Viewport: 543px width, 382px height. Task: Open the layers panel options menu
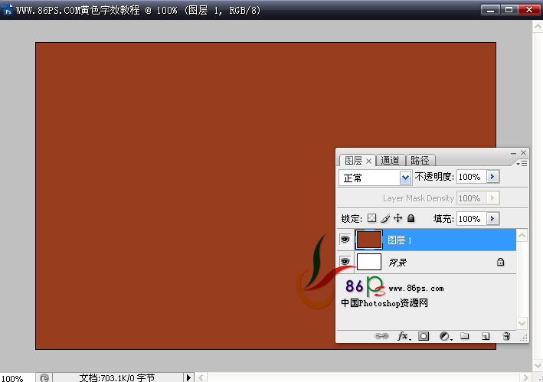522,163
